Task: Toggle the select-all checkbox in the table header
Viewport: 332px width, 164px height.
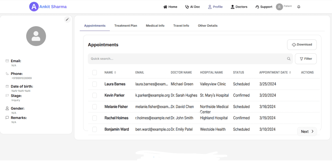Action: tap(95, 72)
